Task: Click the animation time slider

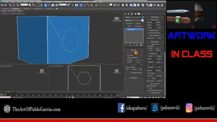Action: [8, 92]
